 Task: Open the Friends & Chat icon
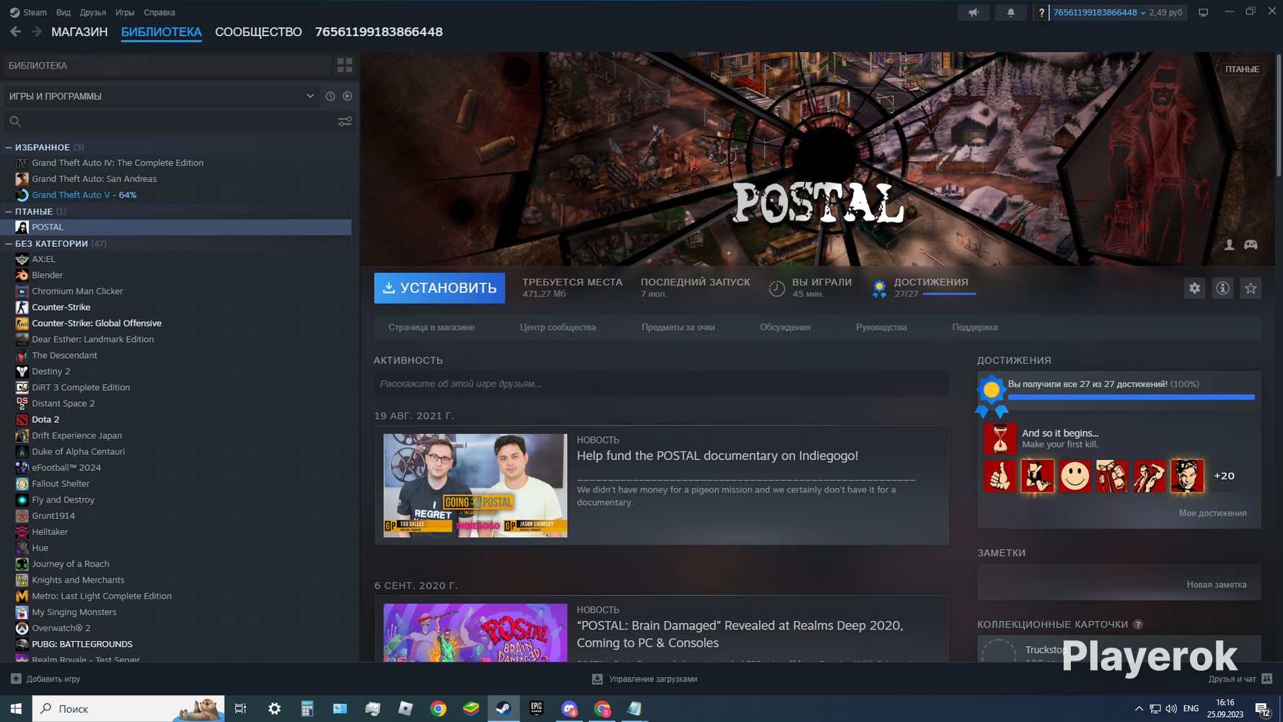[1266, 679]
